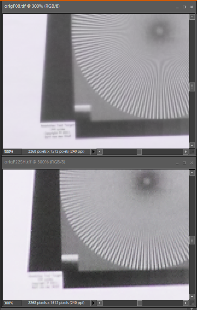197x310 pixels.
Task: Click horizontal scrollbar thumb in origF22SH.tif window
Action: point(140,303)
